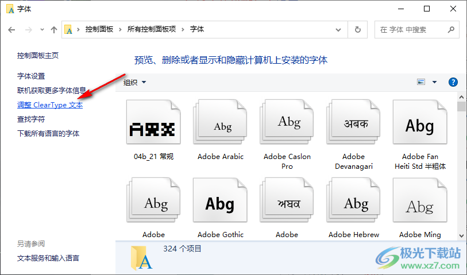Select the Adobe Caslon Pro font icon
Image resolution: width=467 pixels, height=275 pixels.
click(287, 122)
